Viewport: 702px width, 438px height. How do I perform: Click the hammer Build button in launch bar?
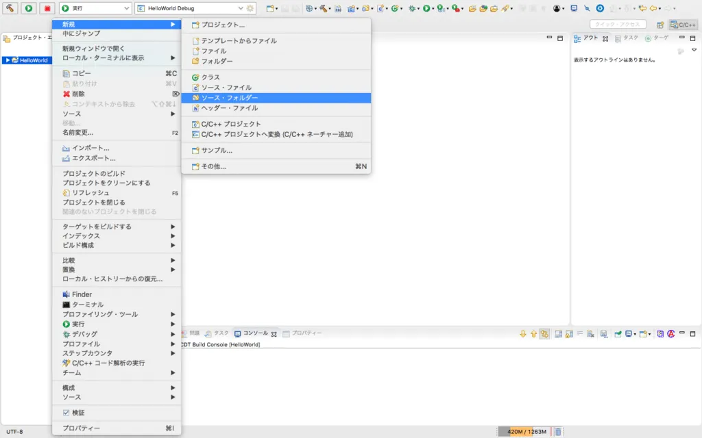10,8
